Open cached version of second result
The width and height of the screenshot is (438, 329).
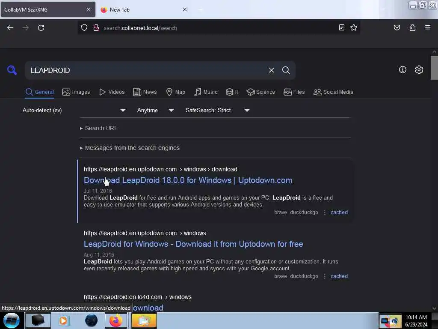click(339, 276)
